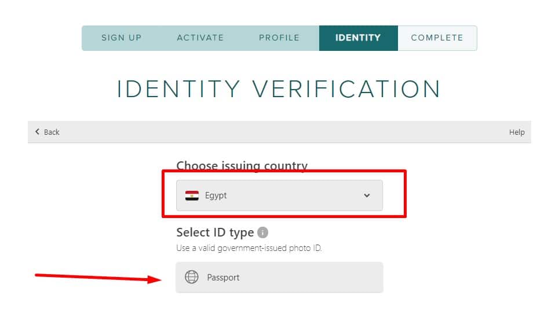Click the Egypt flag icon

[192, 195]
